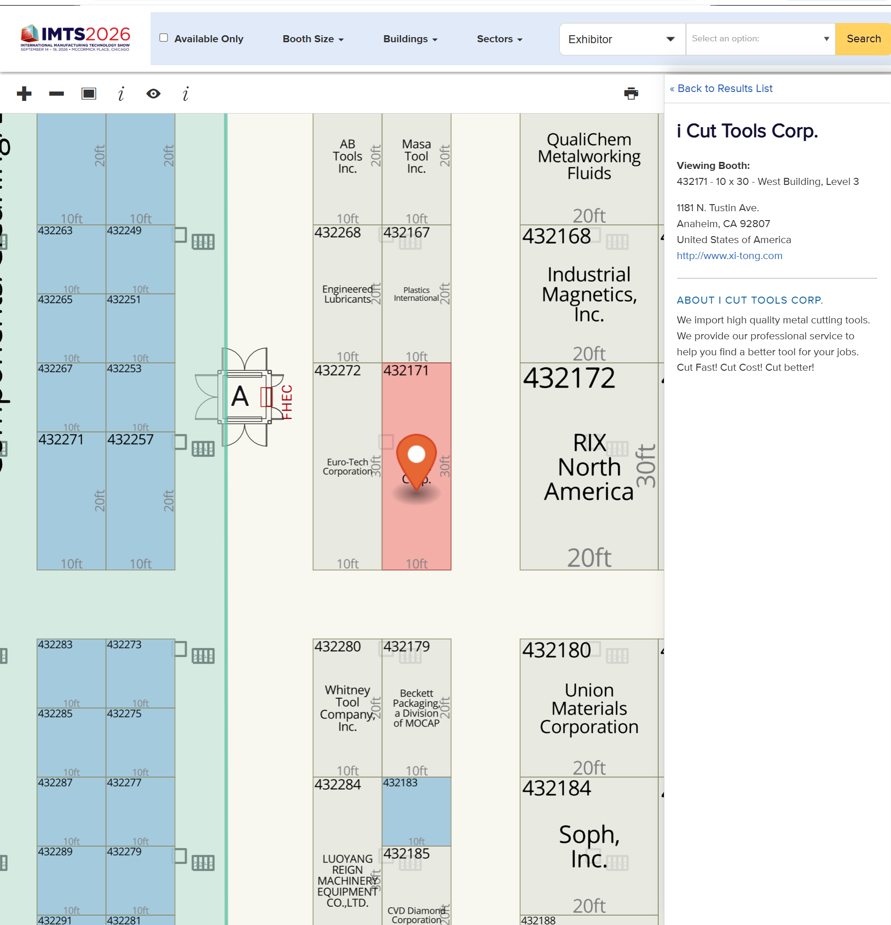This screenshot has height=925, width=891.
Task: Click available booth 432279
Action: [141, 880]
